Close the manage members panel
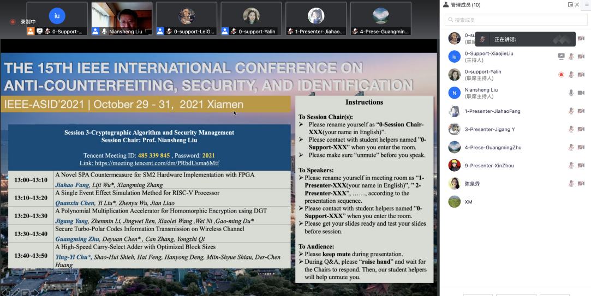Image resolution: width=591 pixels, height=296 pixels. pos(578,5)
